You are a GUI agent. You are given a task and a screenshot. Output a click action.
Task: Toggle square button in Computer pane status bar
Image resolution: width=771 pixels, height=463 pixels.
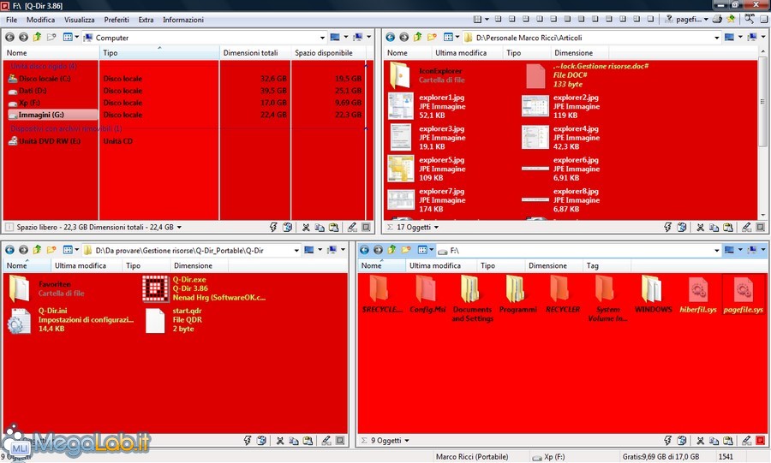[x=367, y=228]
